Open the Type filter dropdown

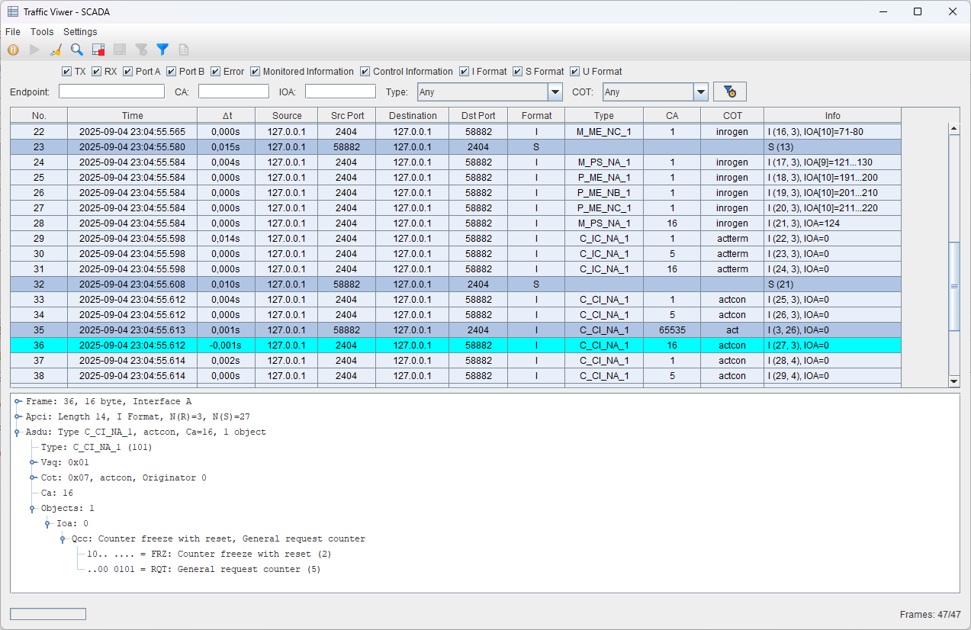click(555, 92)
